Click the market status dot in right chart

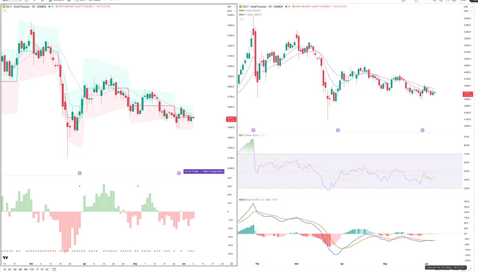[286, 7]
